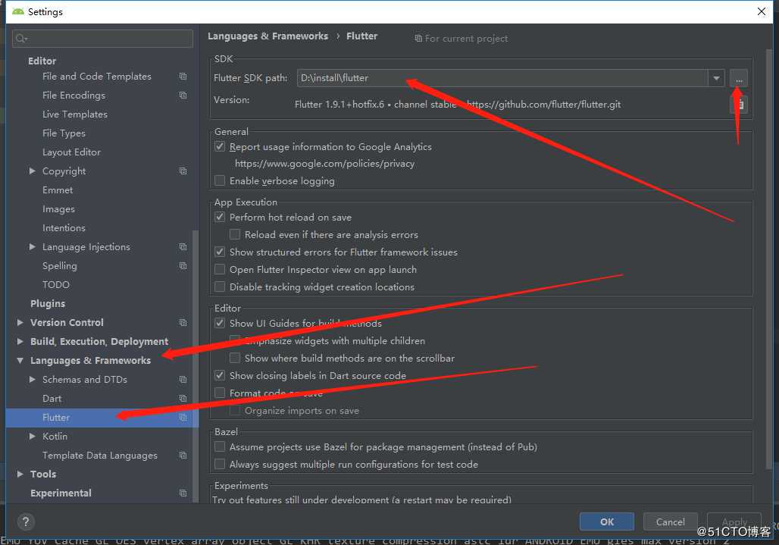Open the Images settings item
779x545 pixels.
coord(58,209)
